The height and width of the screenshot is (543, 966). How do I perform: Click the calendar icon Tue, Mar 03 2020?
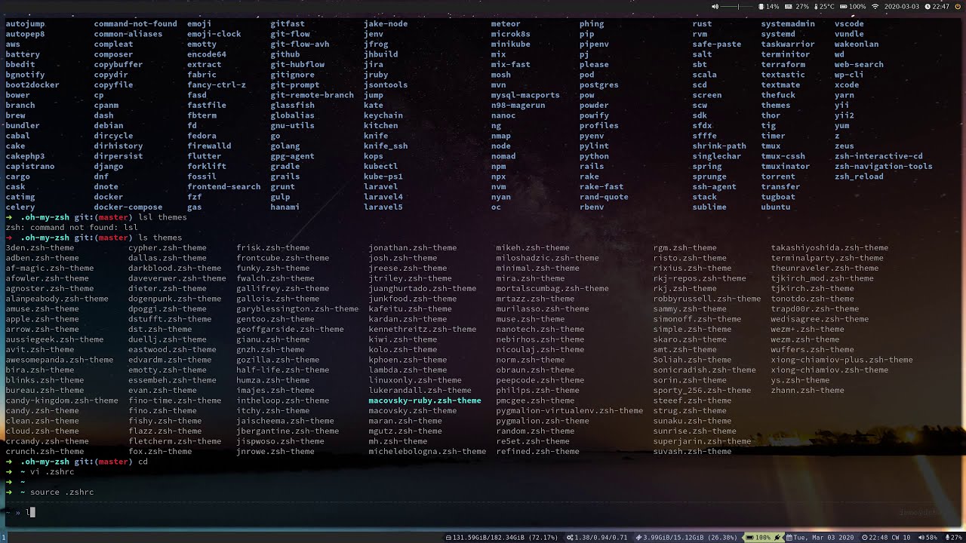pyautogui.click(x=789, y=538)
